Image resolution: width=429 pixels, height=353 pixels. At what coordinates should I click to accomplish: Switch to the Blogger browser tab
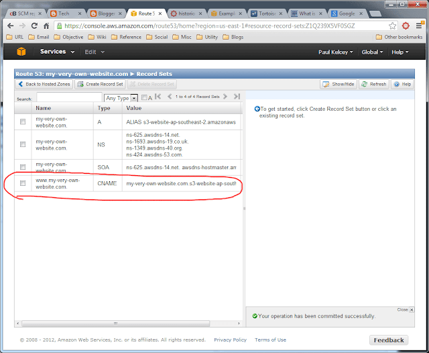coord(105,13)
